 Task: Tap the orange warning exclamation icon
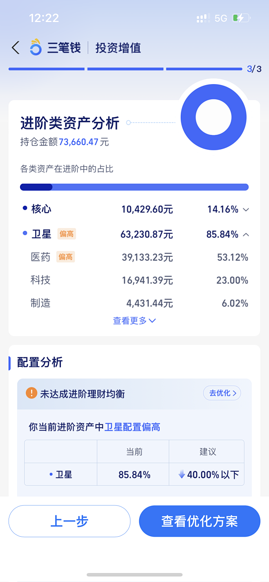point(31,393)
